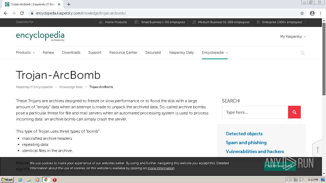326x183 pixels.
Task: Close the Trojan-ArcBomb browser tab
Action: point(59,4)
